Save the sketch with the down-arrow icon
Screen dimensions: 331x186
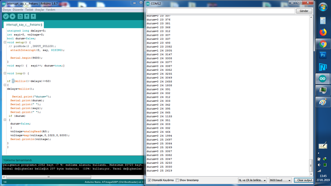coord(33,16)
